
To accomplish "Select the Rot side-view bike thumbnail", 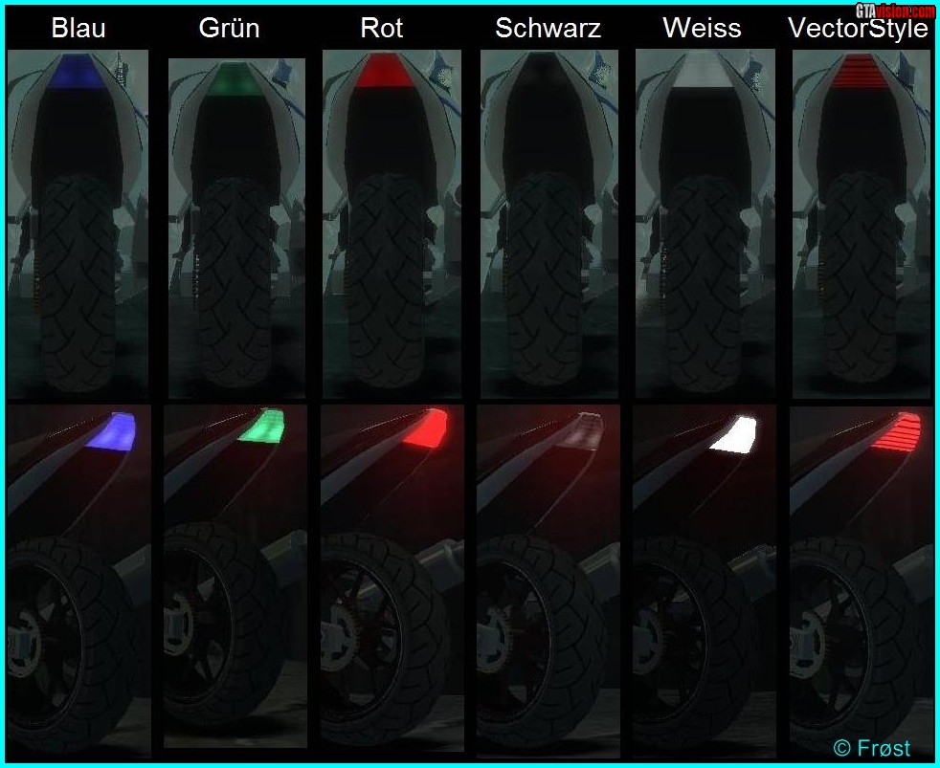I will coord(392,578).
